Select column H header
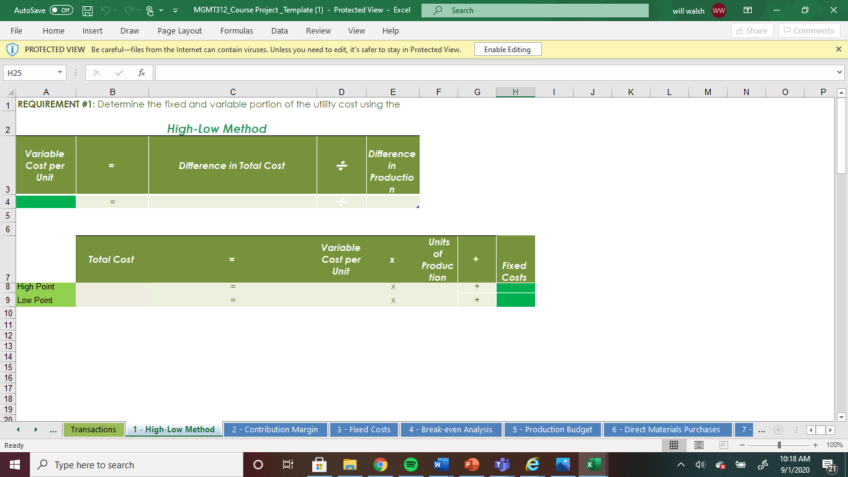This screenshot has width=848, height=477. 515,92
